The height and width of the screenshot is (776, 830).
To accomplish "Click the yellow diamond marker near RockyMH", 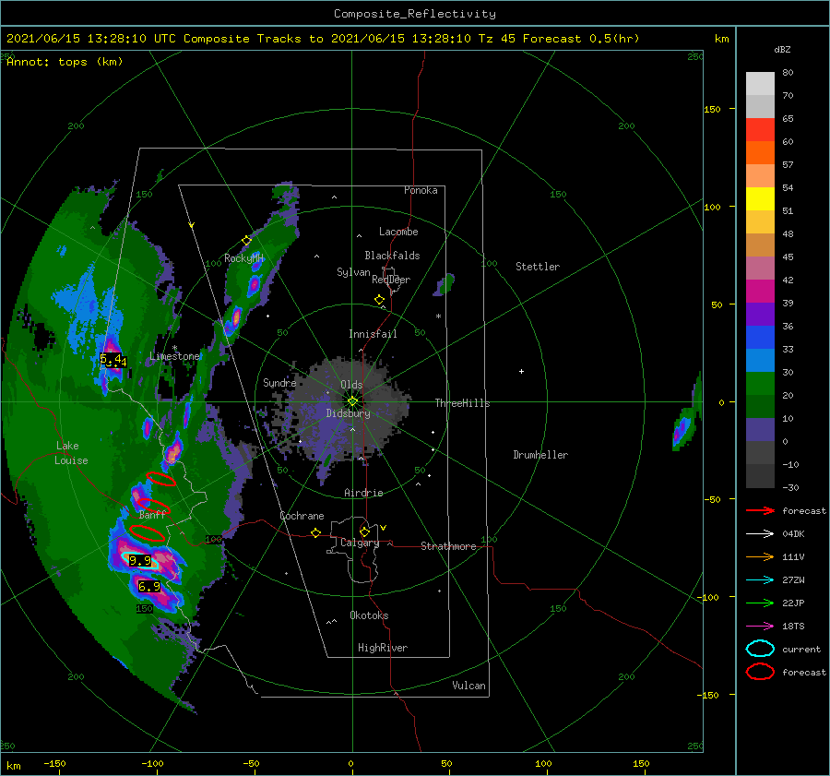I will (246, 241).
